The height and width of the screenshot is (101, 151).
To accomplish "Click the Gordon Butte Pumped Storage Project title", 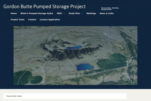I will coord(44,7).
